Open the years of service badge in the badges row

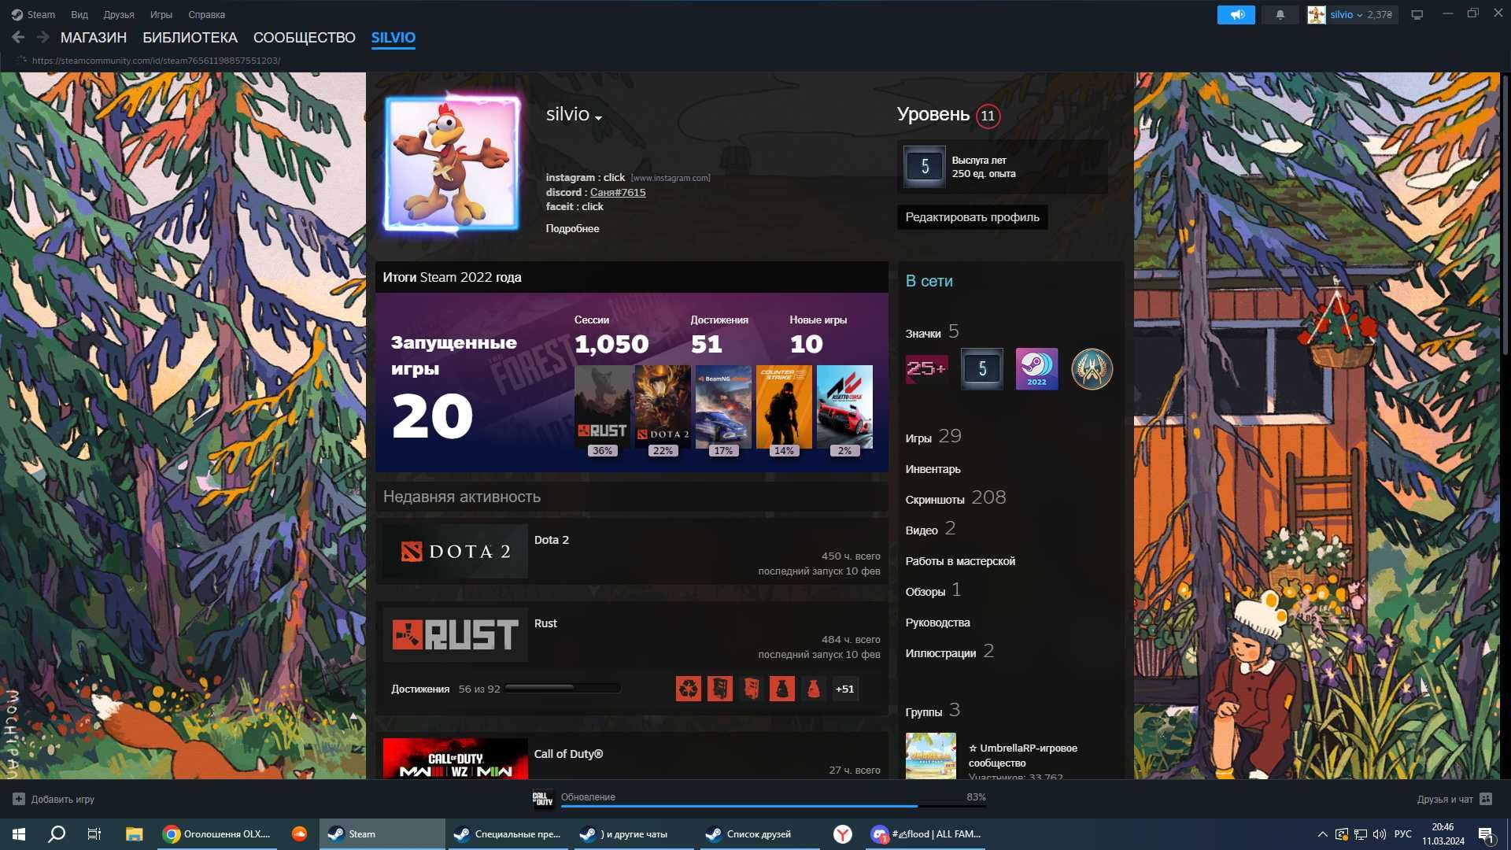[x=982, y=368]
